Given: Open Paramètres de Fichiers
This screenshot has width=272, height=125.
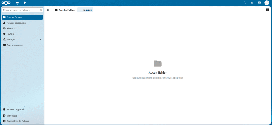Looking at the screenshot, I should point(18,121).
